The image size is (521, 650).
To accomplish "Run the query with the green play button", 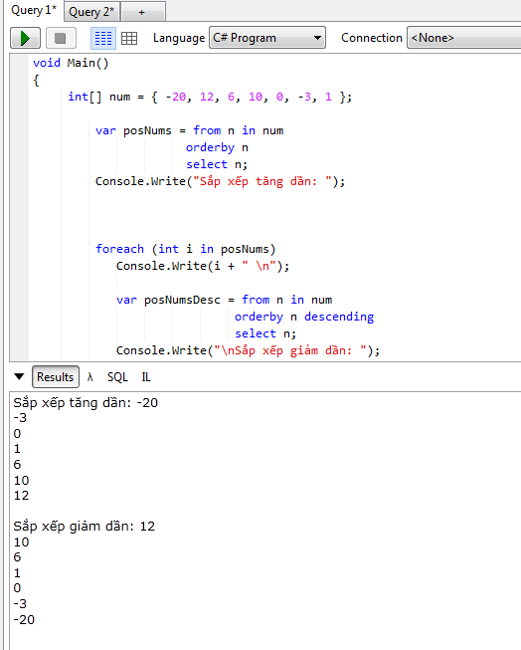I will [x=25, y=38].
